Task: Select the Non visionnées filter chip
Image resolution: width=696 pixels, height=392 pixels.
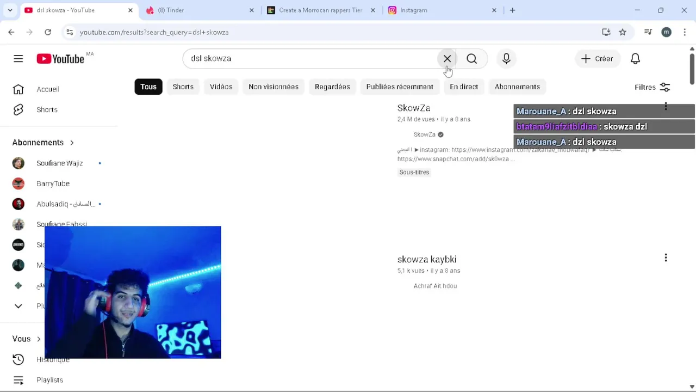Action: point(274,87)
